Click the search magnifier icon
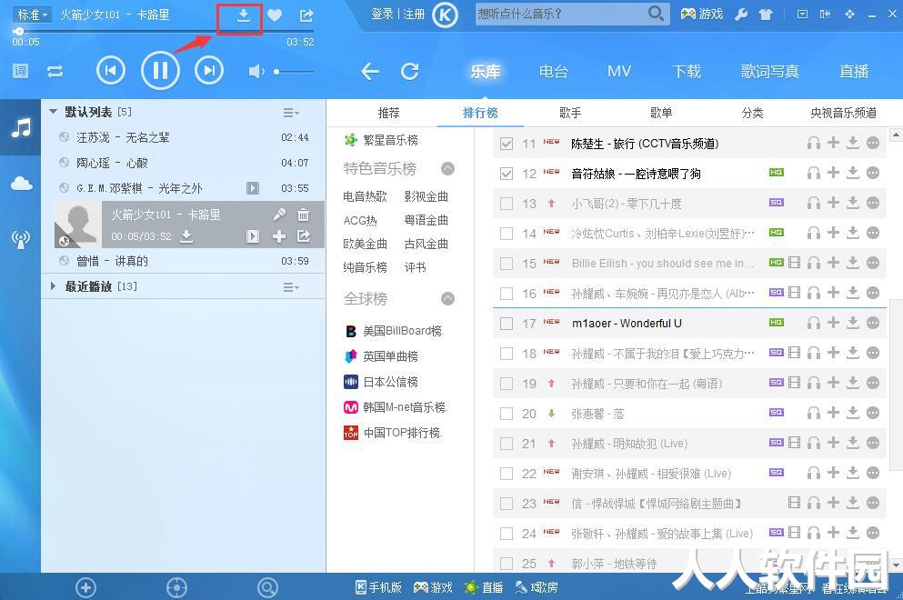This screenshot has height=600, width=903. (x=656, y=14)
